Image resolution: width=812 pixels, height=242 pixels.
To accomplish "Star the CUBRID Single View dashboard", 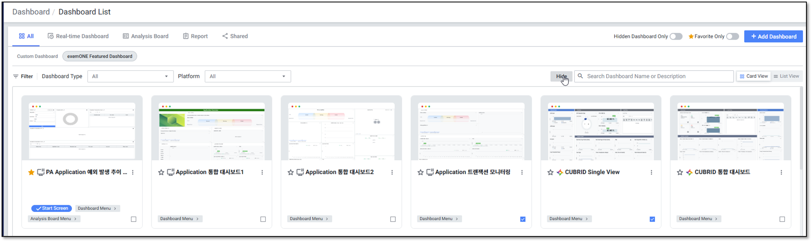I will click(x=550, y=172).
